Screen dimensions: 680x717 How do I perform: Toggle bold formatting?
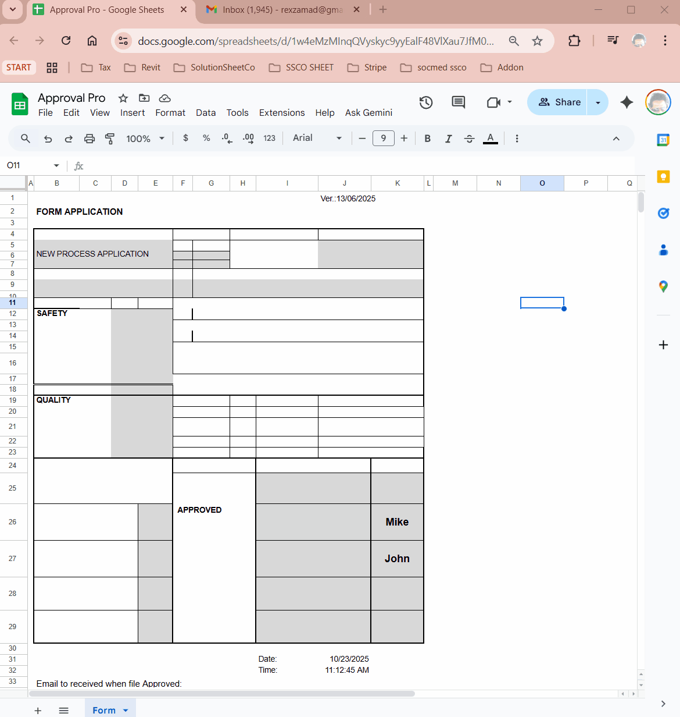[x=428, y=139]
